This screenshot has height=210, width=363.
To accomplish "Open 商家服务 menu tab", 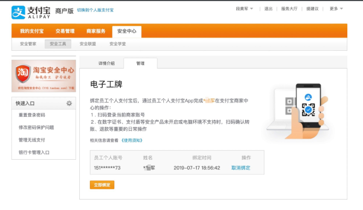I will pos(96,31).
